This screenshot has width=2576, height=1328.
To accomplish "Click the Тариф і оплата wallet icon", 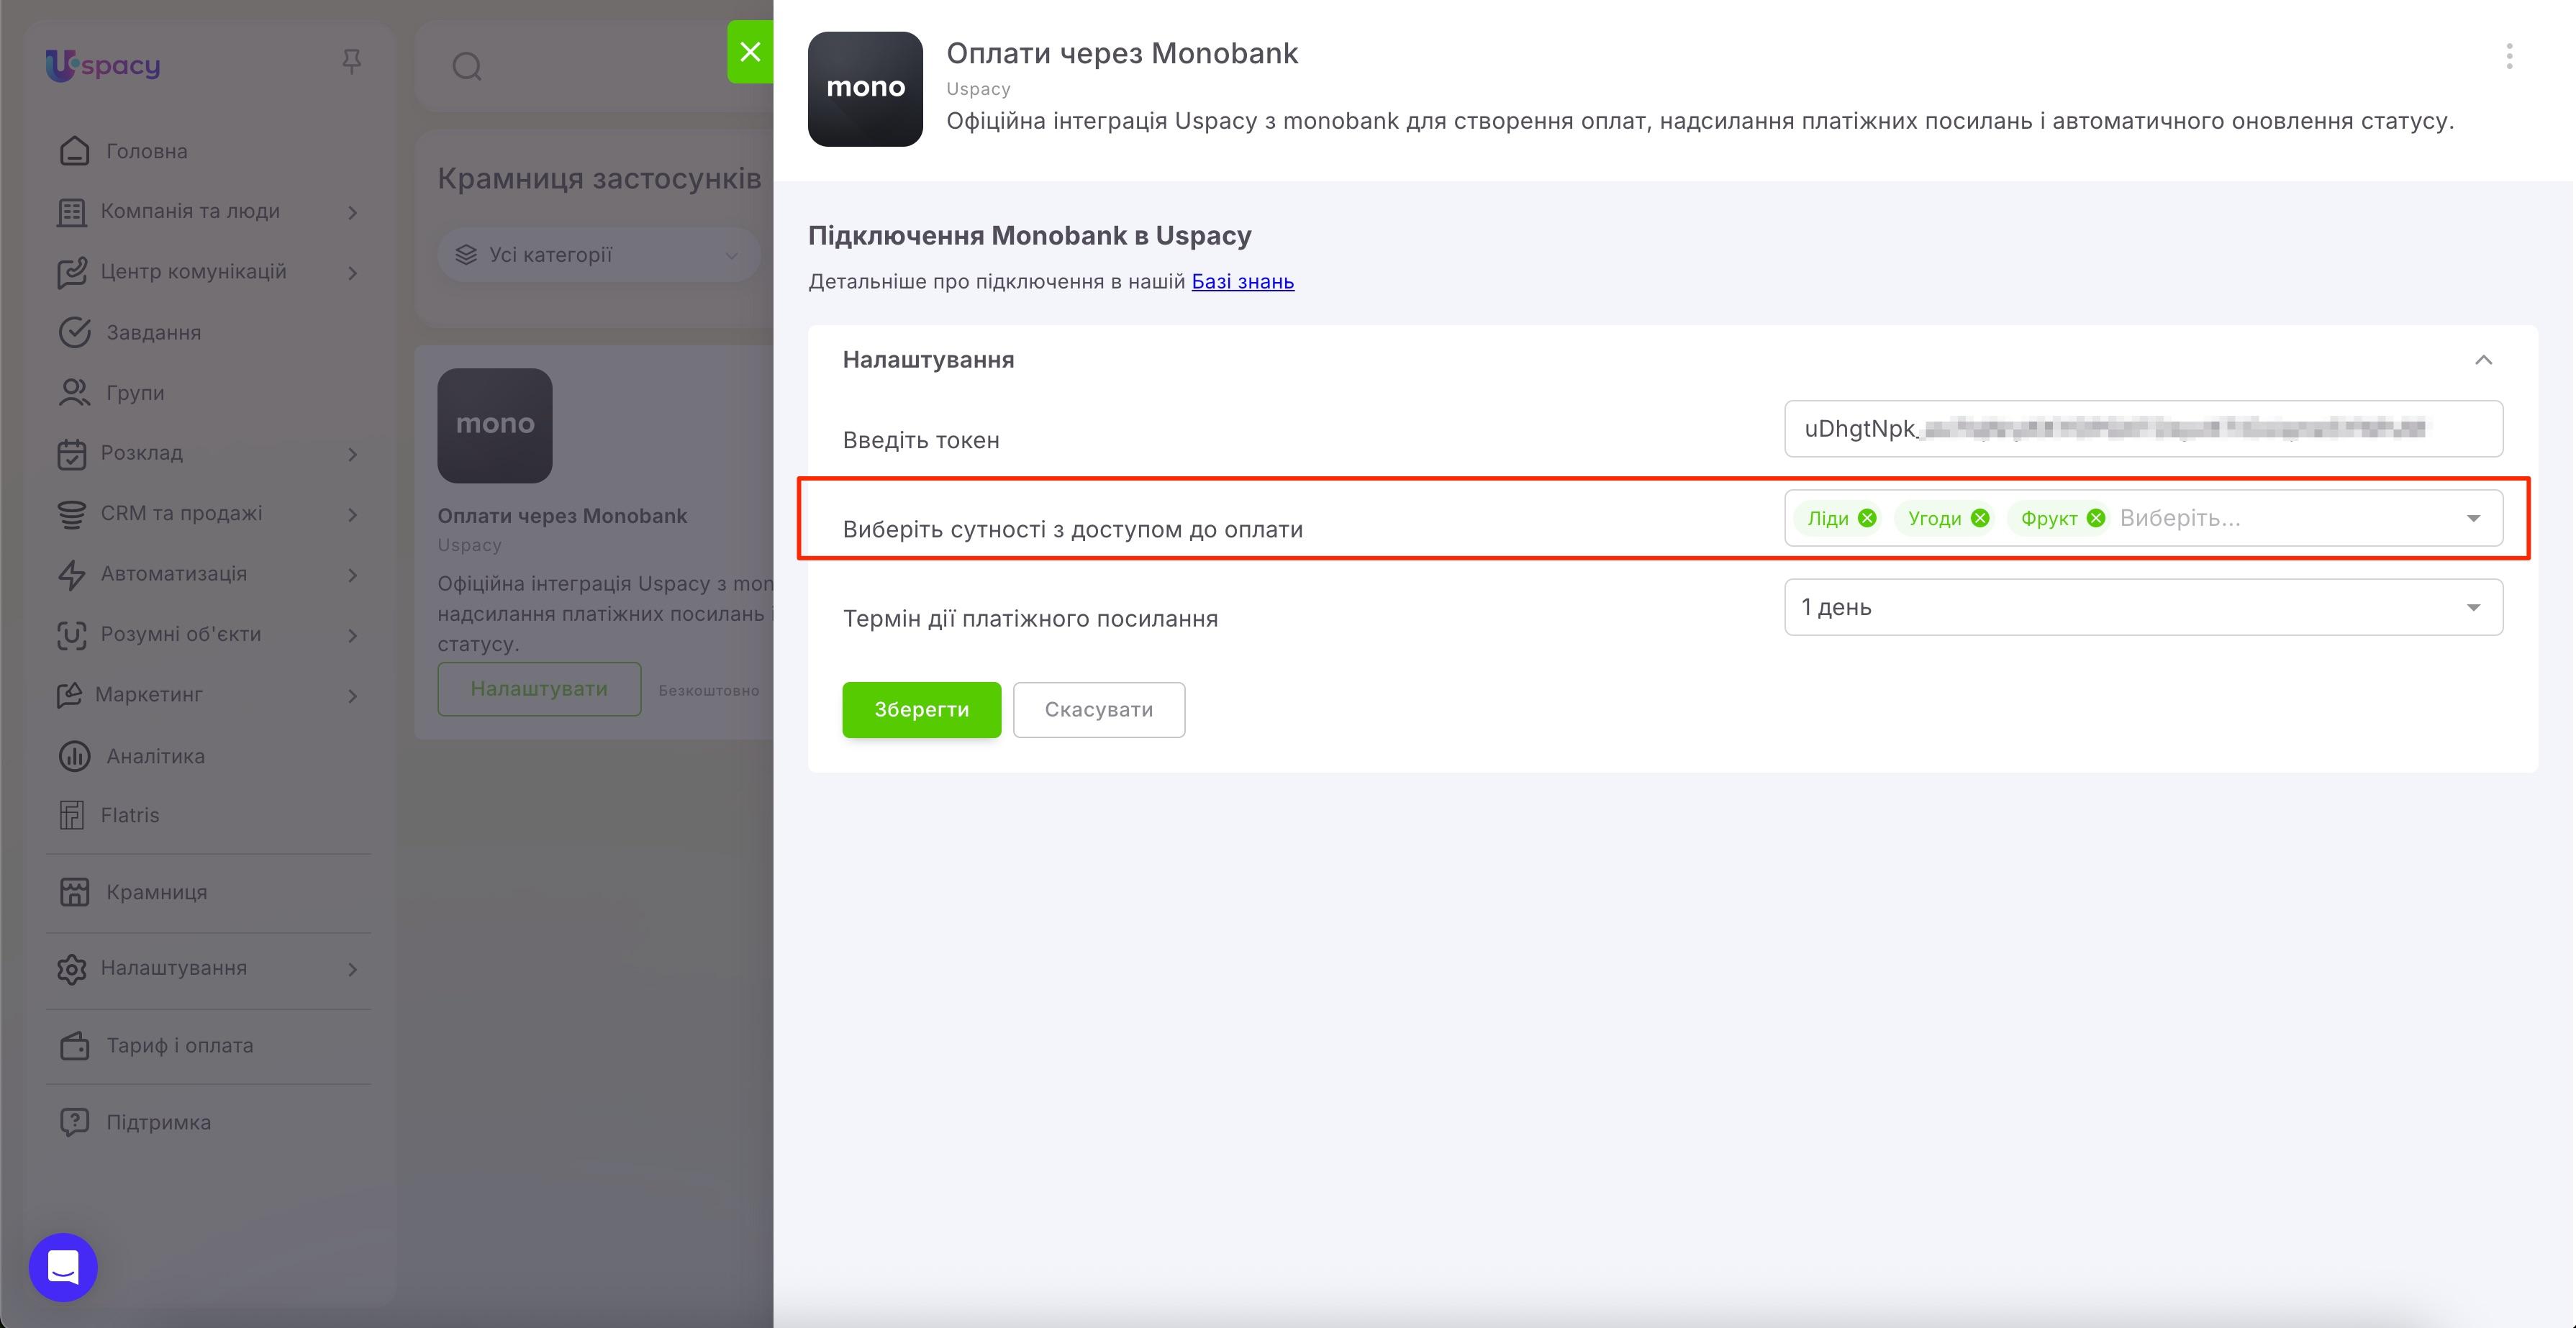I will point(74,1046).
